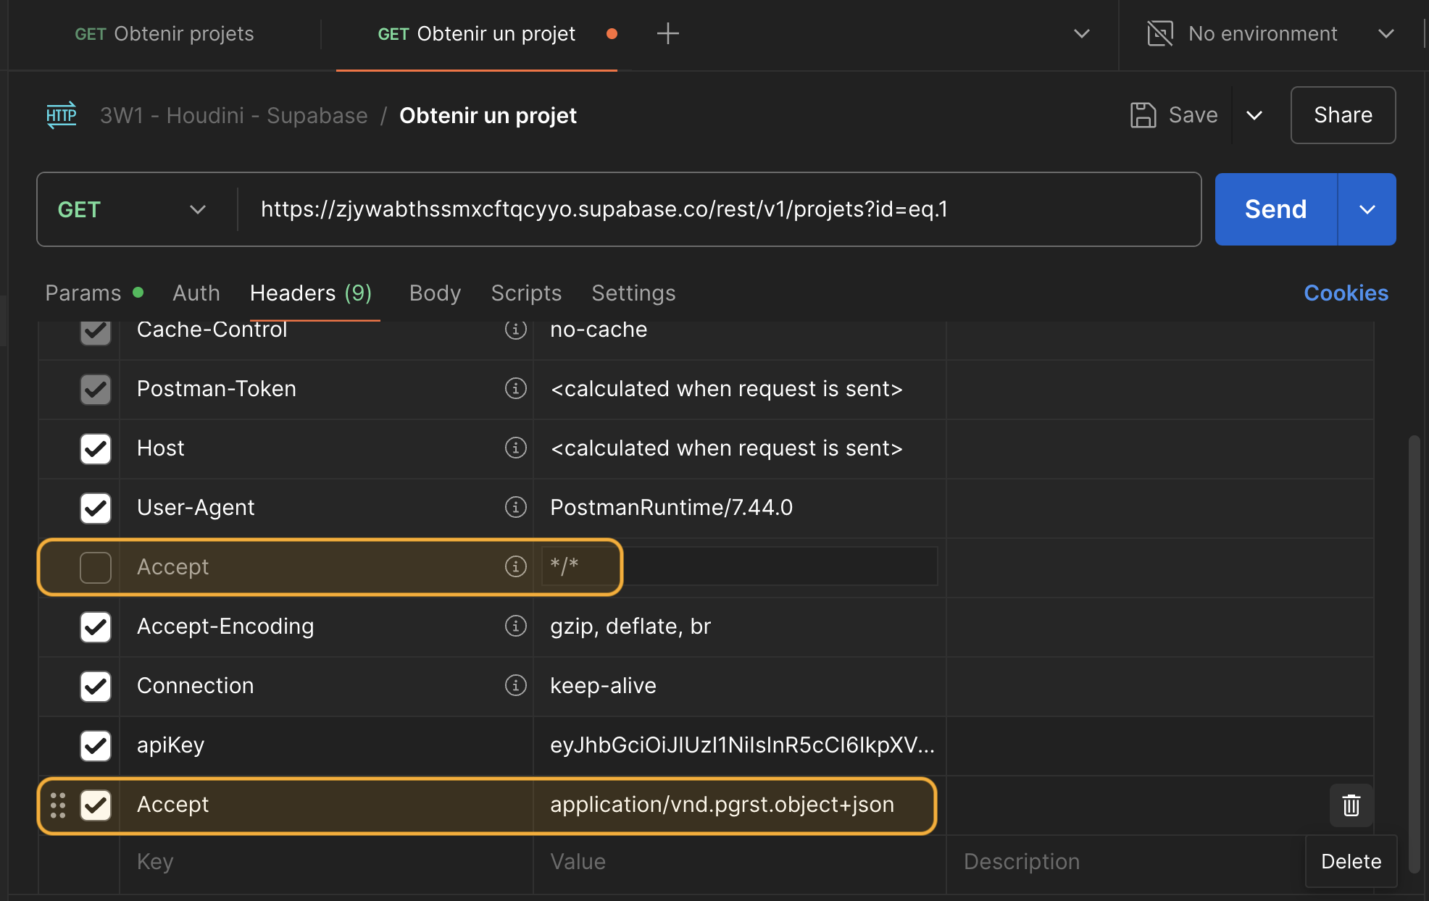Open the Scripts tab
Screen dimensions: 1429x901
526,293
